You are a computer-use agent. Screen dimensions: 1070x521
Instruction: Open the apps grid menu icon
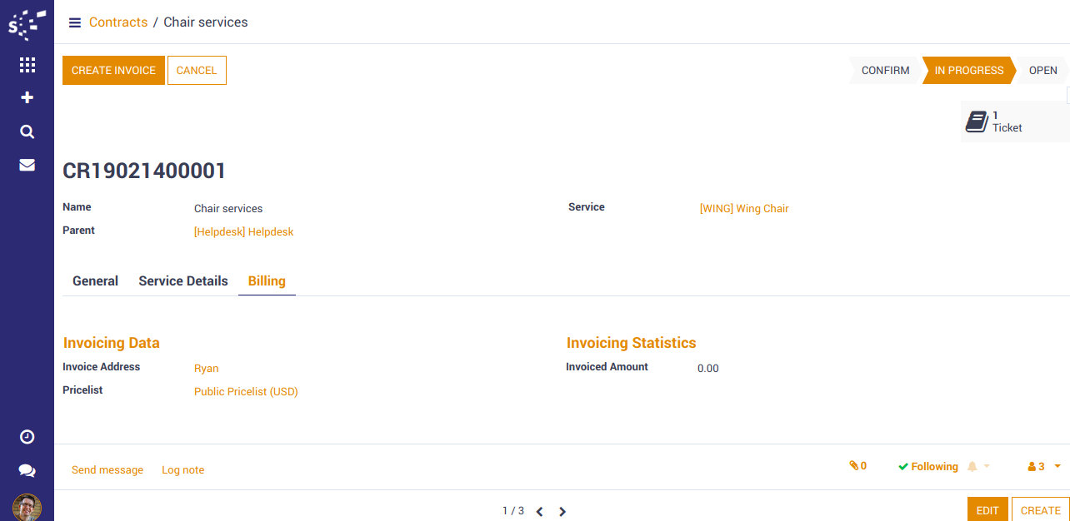27,65
